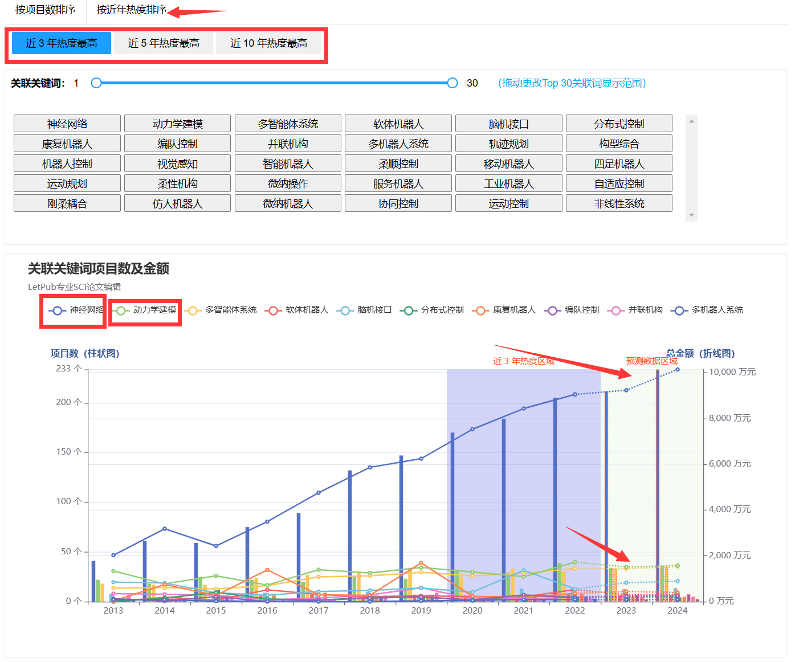
Task: Click the 四足机器人 keyword button
Action: coord(619,164)
